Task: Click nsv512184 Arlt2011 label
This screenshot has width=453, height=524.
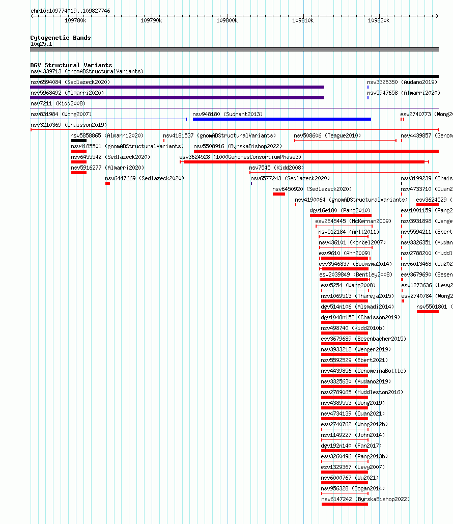Action: point(349,232)
